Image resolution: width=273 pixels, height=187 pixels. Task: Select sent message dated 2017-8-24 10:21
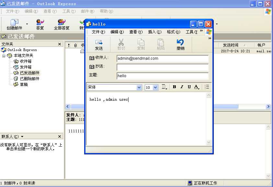pos(235,51)
